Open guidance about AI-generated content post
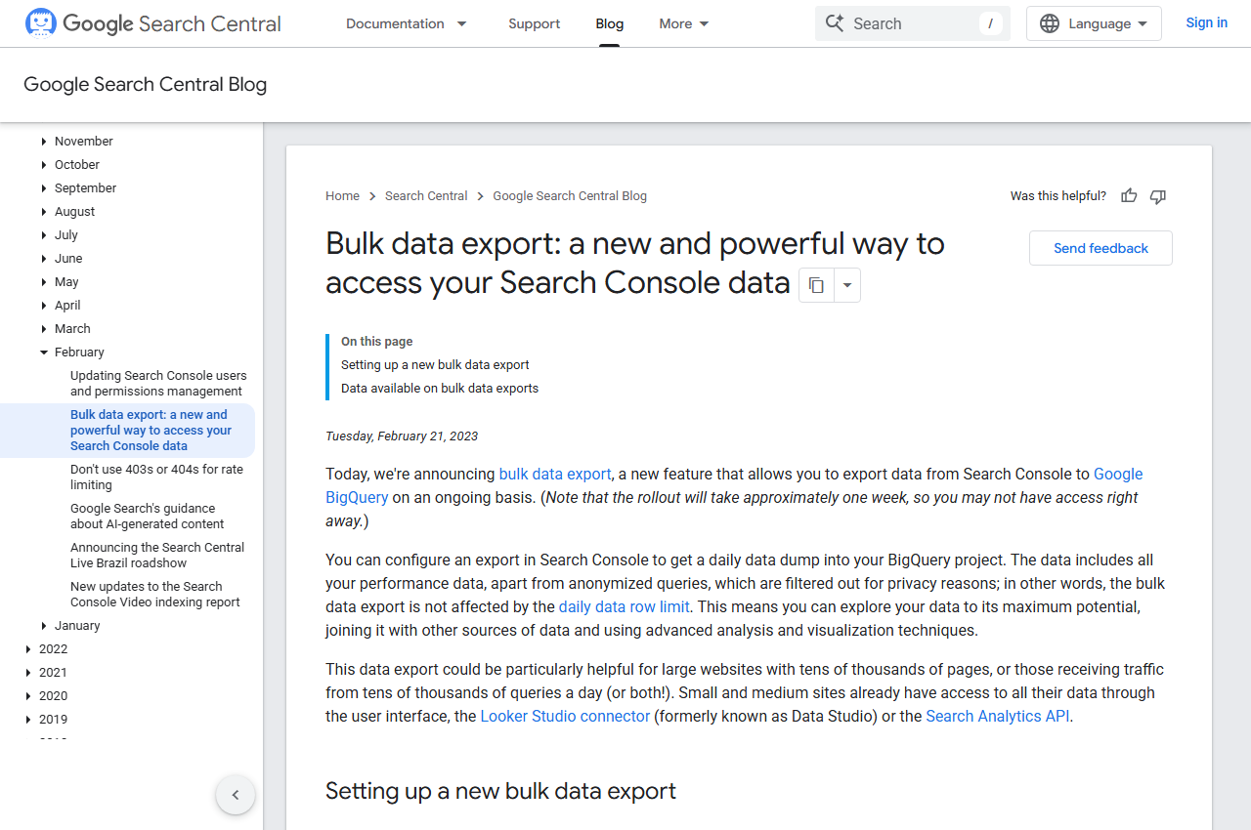This screenshot has height=830, width=1251. point(147,517)
